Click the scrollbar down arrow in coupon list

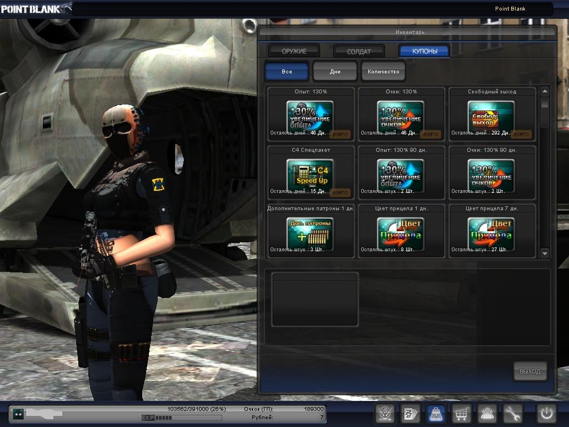click(x=545, y=254)
